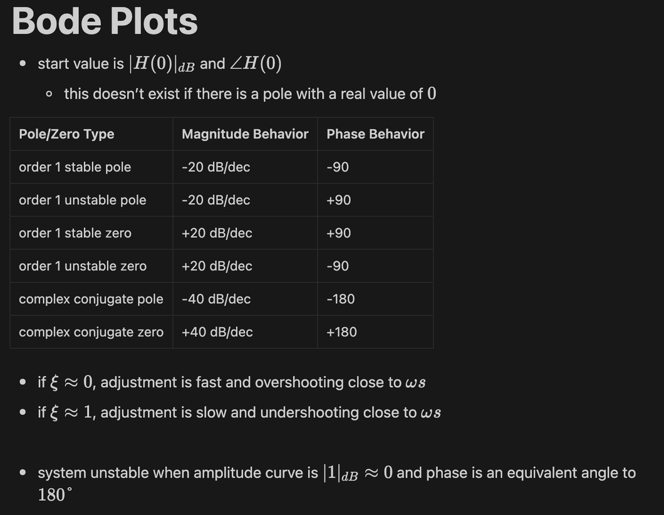The width and height of the screenshot is (664, 515).
Task: Click the "system unstable when amplitude curve" bullet
Action: pyautogui.click(x=178, y=473)
